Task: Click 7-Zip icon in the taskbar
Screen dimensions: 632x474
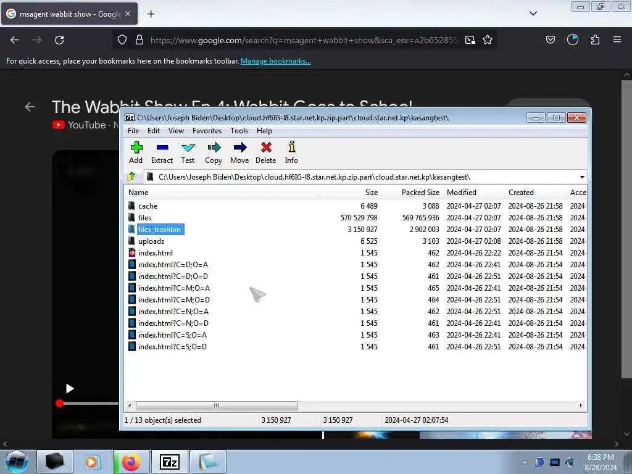Action: coord(169,462)
